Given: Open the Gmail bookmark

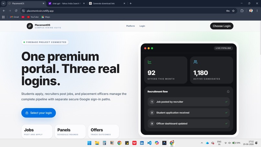Looking at the screenshot, I should 14,17.
